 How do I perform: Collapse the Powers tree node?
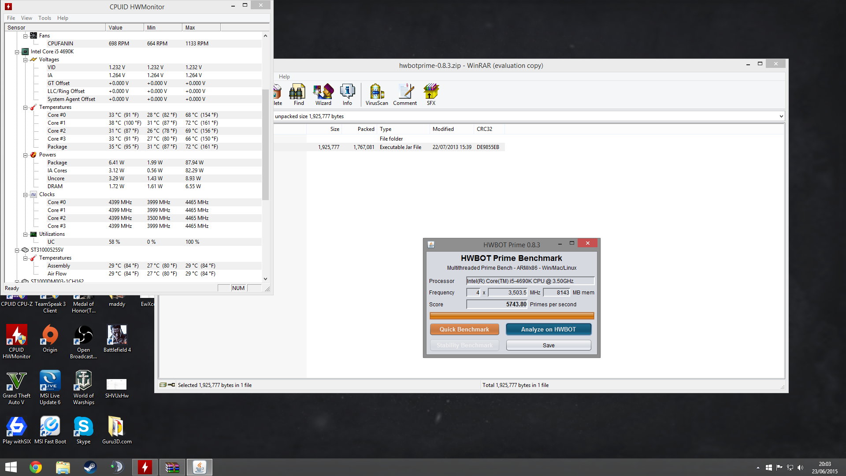25,155
